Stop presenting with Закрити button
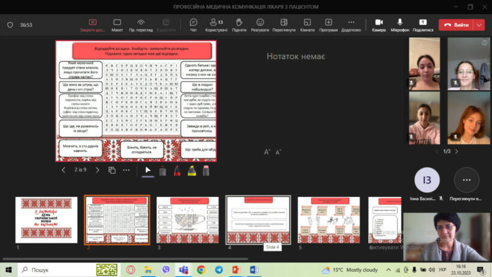 93,25
